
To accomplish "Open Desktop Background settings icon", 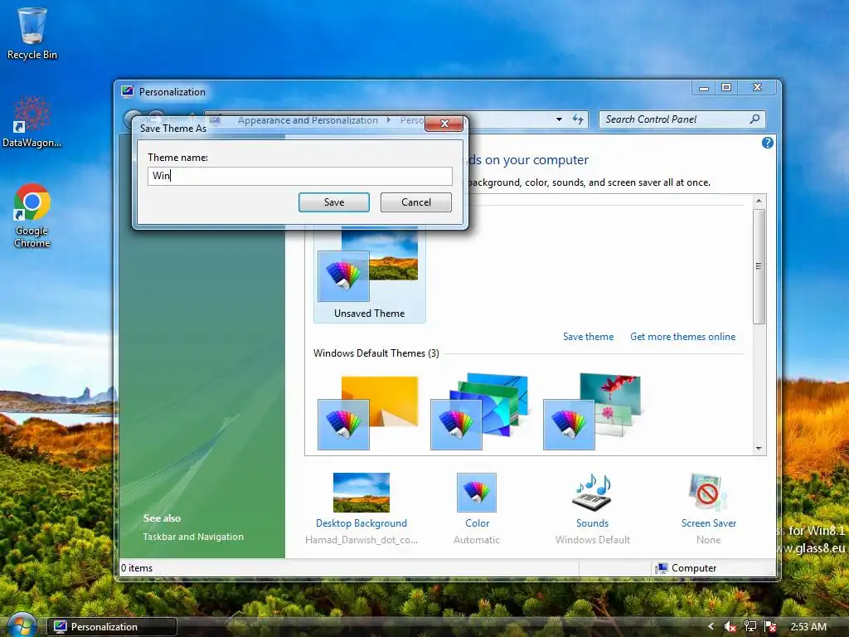I will coord(361,493).
